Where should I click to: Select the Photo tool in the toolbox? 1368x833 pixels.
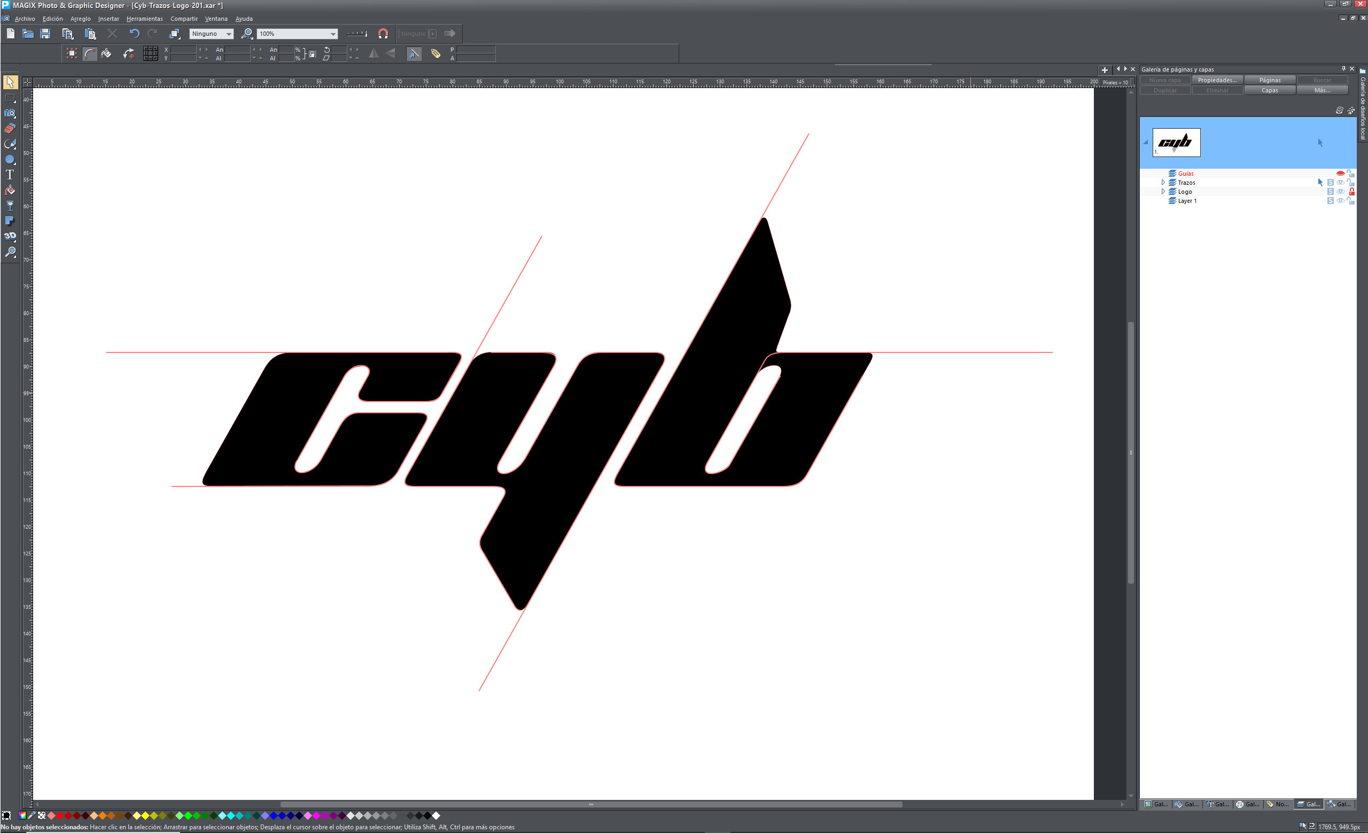10,113
